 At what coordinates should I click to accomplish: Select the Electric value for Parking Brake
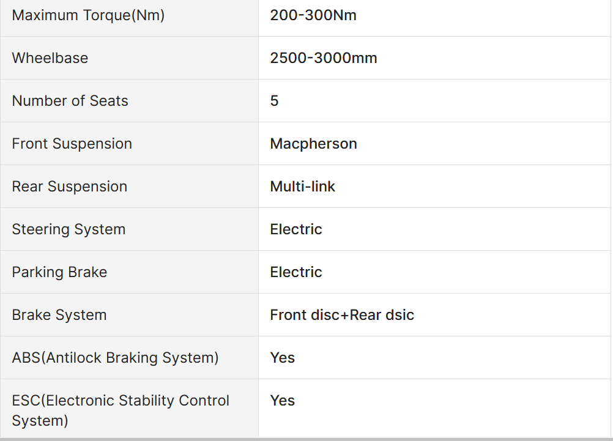click(296, 272)
